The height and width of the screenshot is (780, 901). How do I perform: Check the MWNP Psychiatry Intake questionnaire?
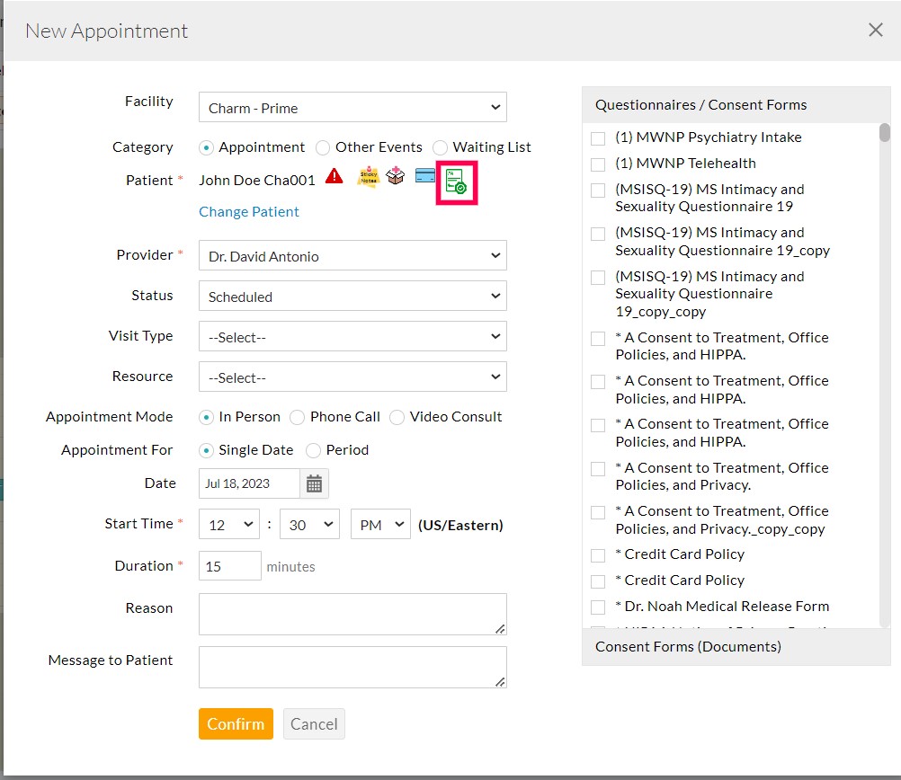[598, 137]
